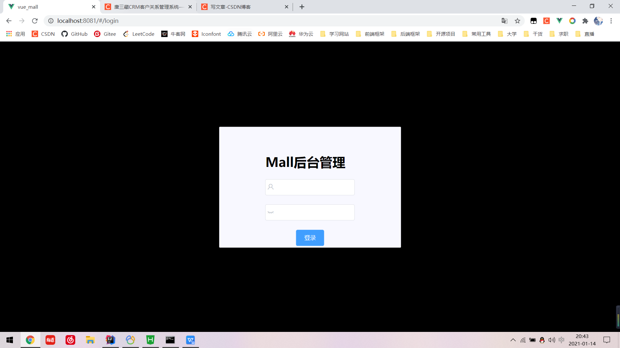Image resolution: width=620 pixels, height=348 pixels.
Task: Go forward in browser history
Action: pyautogui.click(x=22, y=21)
